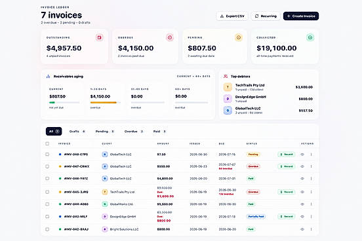Select checkbox for the GlobalWorks Ltd invoice
This screenshot has height=241, width=362.
[x=47, y=204]
